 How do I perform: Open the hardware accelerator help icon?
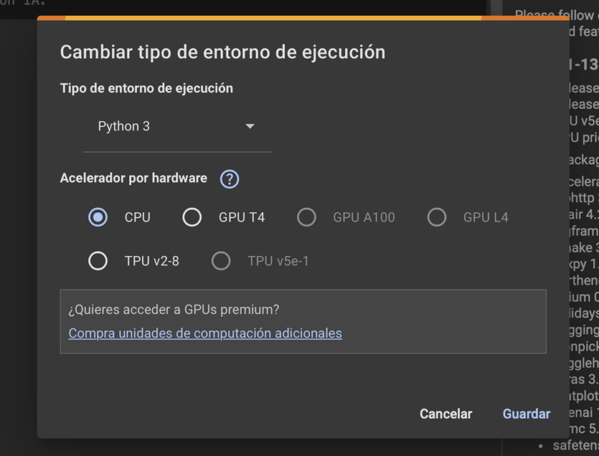pyautogui.click(x=229, y=179)
